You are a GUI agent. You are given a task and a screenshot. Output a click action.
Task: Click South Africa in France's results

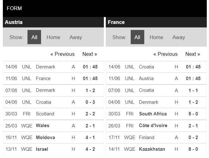[x=153, y=114]
